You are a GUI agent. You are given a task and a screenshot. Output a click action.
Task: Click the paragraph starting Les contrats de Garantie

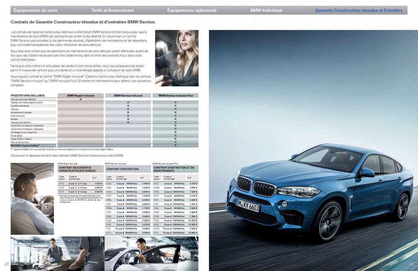[79, 38]
